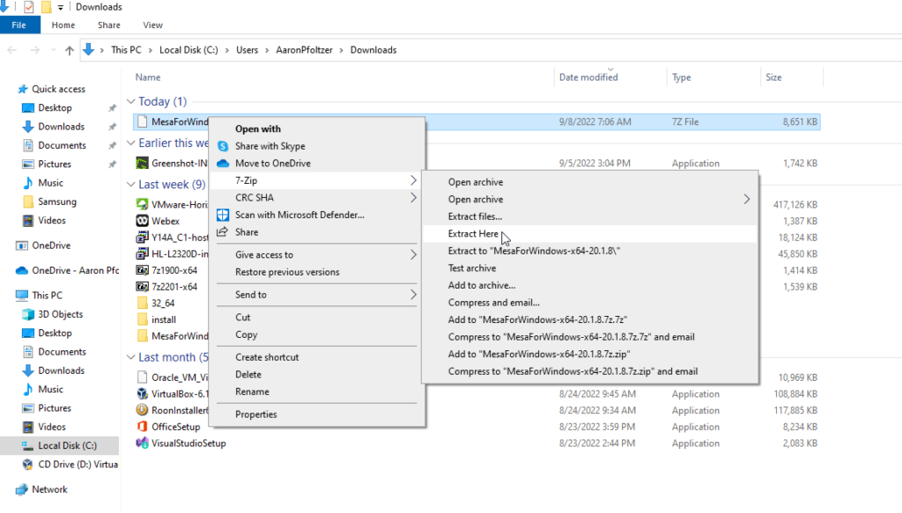Choose Extract files... in the 7-Zip submenu
902x513 pixels.
tap(590, 216)
